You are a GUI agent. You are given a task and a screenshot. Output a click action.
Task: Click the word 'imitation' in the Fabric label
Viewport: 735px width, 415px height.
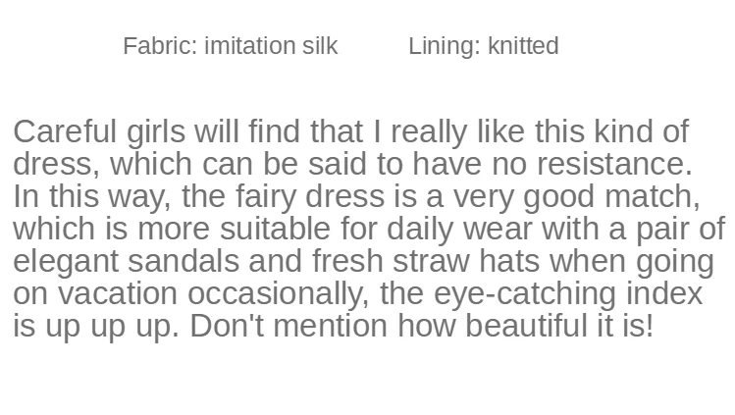(249, 46)
